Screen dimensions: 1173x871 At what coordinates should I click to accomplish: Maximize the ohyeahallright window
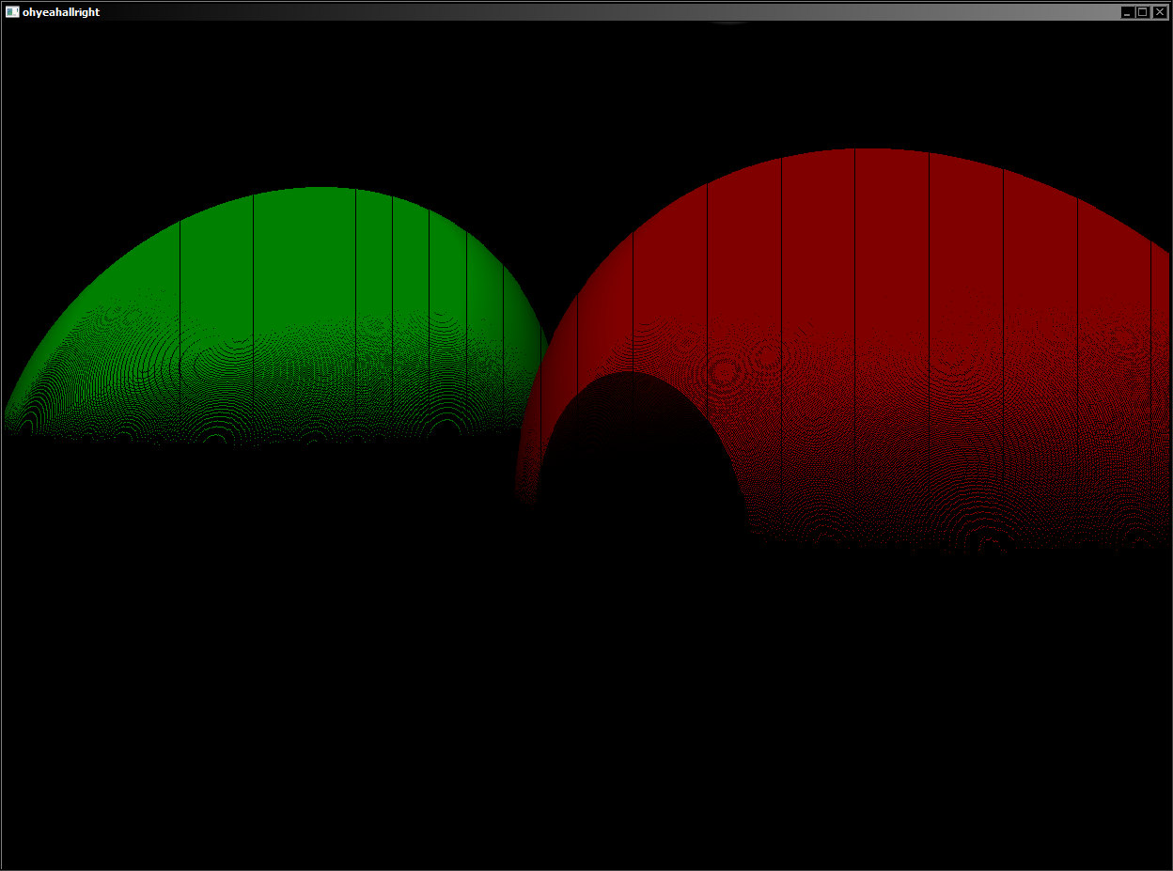[x=1142, y=12]
